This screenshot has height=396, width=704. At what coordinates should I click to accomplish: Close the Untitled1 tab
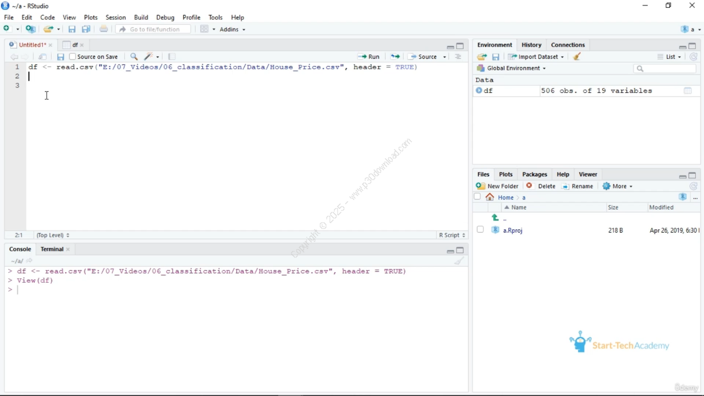click(51, 45)
